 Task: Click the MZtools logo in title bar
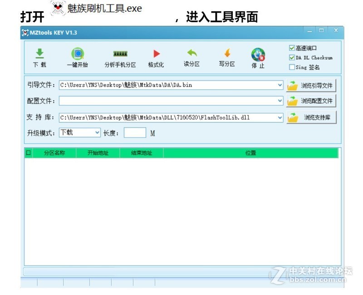pyautogui.click(x=25, y=32)
